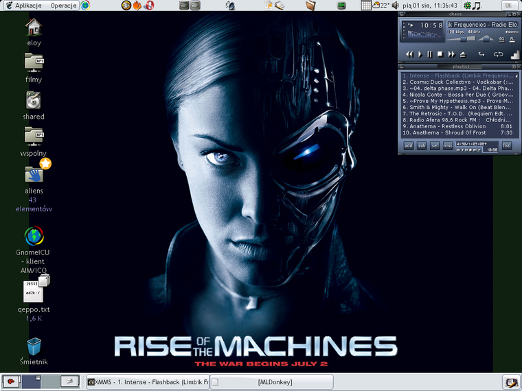Click the weather applet showing 22°
Image resolution: width=522 pixels, height=391 pixels.
point(381,5)
